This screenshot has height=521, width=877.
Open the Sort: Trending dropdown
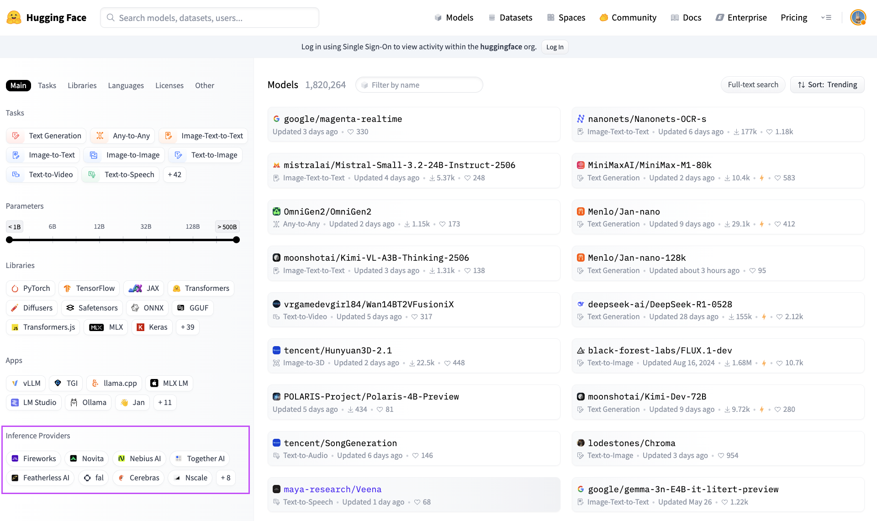coord(827,85)
